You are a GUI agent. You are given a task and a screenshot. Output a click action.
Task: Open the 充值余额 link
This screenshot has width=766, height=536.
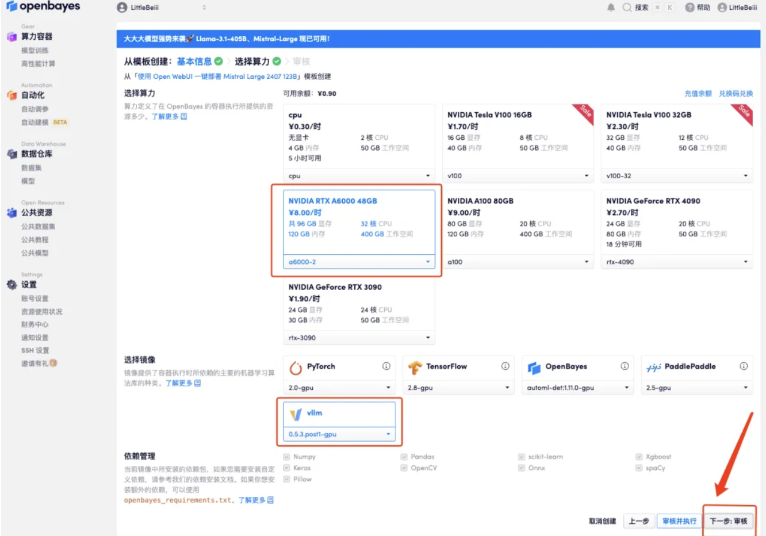698,94
